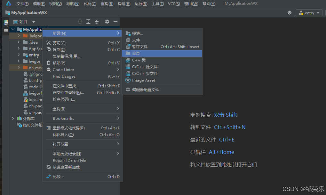
Task: Open the 视图(V) menu
Action: [55, 4]
